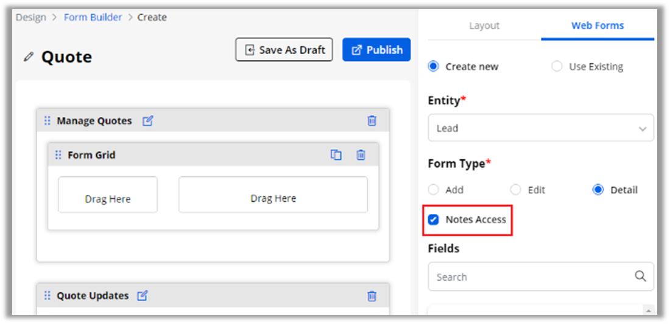
Task: Click the Save As Draft button
Action: 284,50
